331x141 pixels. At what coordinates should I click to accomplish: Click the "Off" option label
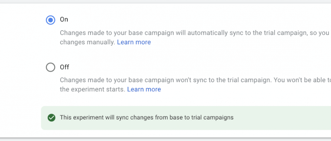(64, 67)
